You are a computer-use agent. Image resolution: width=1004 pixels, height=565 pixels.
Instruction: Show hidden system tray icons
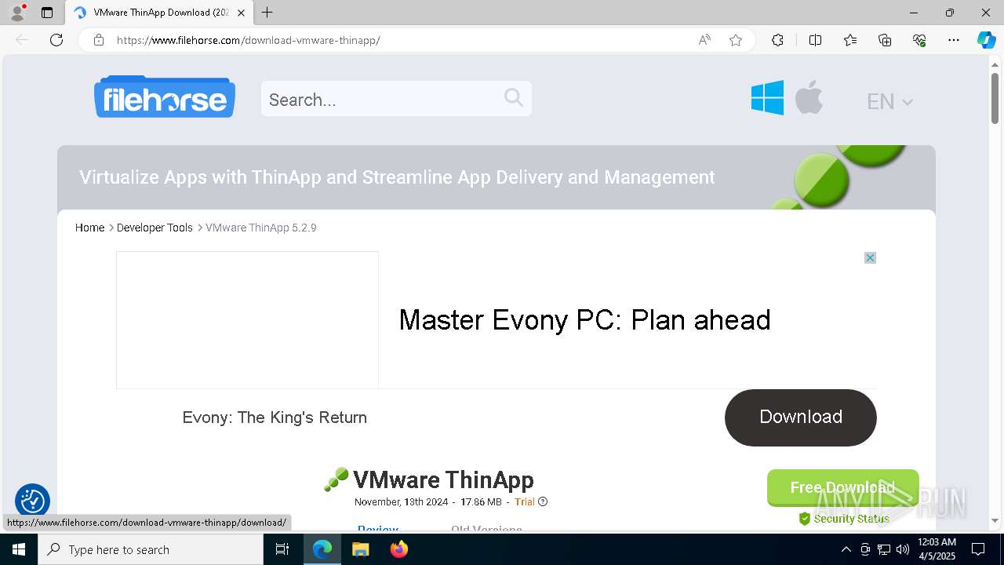[846, 549]
